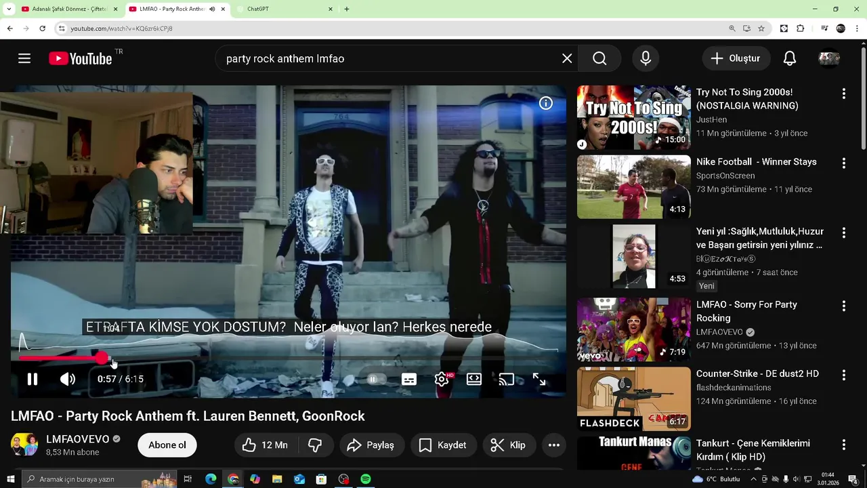The height and width of the screenshot is (488, 867).
Task: Open options for Tankurt Çene Kemiklerimi video
Action: 843,445
